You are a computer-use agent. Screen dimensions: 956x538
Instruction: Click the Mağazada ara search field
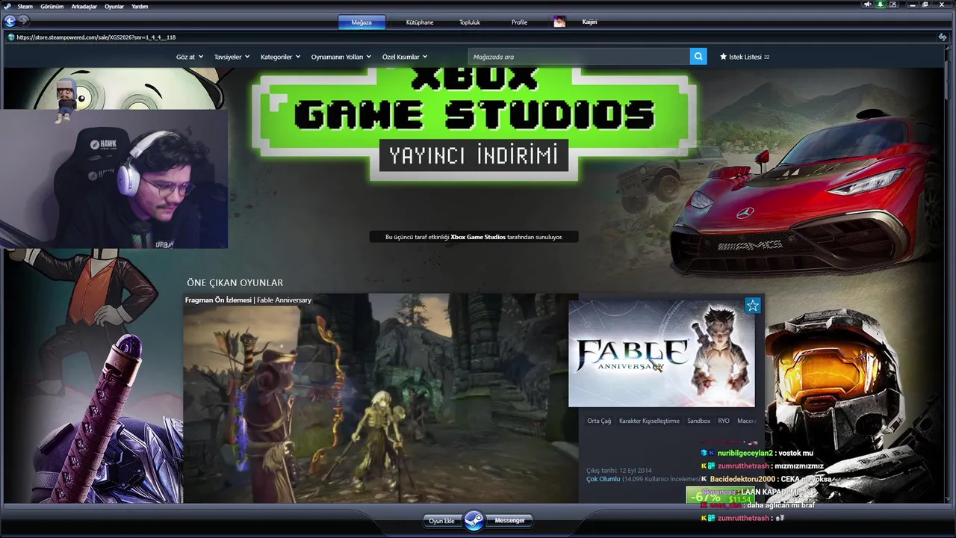point(579,57)
